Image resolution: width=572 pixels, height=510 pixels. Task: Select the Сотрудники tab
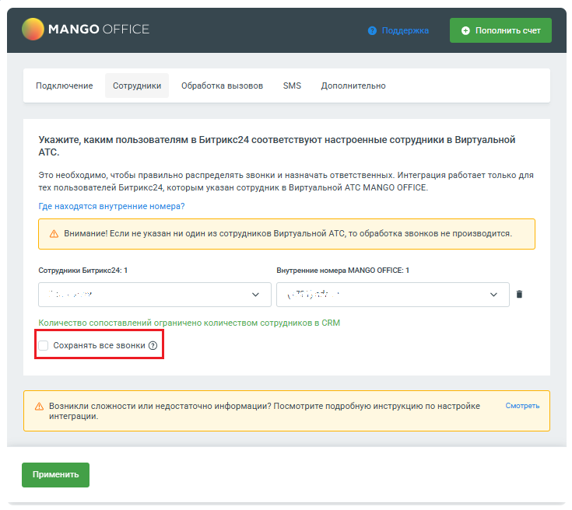click(x=137, y=86)
